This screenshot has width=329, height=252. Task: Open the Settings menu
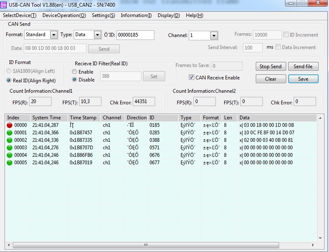tap(103, 15)
